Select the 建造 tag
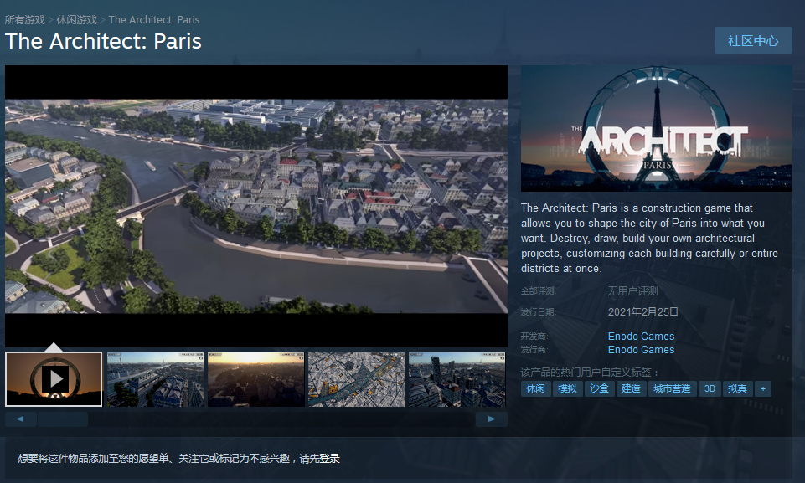Screen dimensions: 805x483 pos(631,388)
